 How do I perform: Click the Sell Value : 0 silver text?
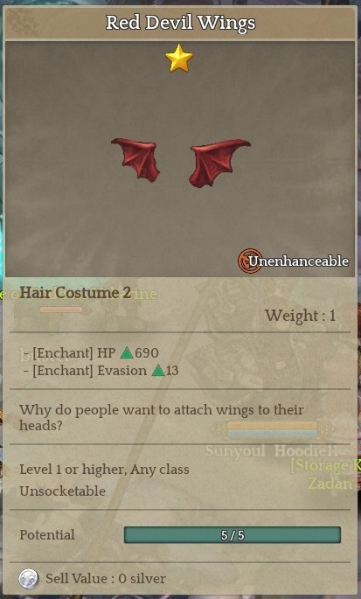point(106,578)
